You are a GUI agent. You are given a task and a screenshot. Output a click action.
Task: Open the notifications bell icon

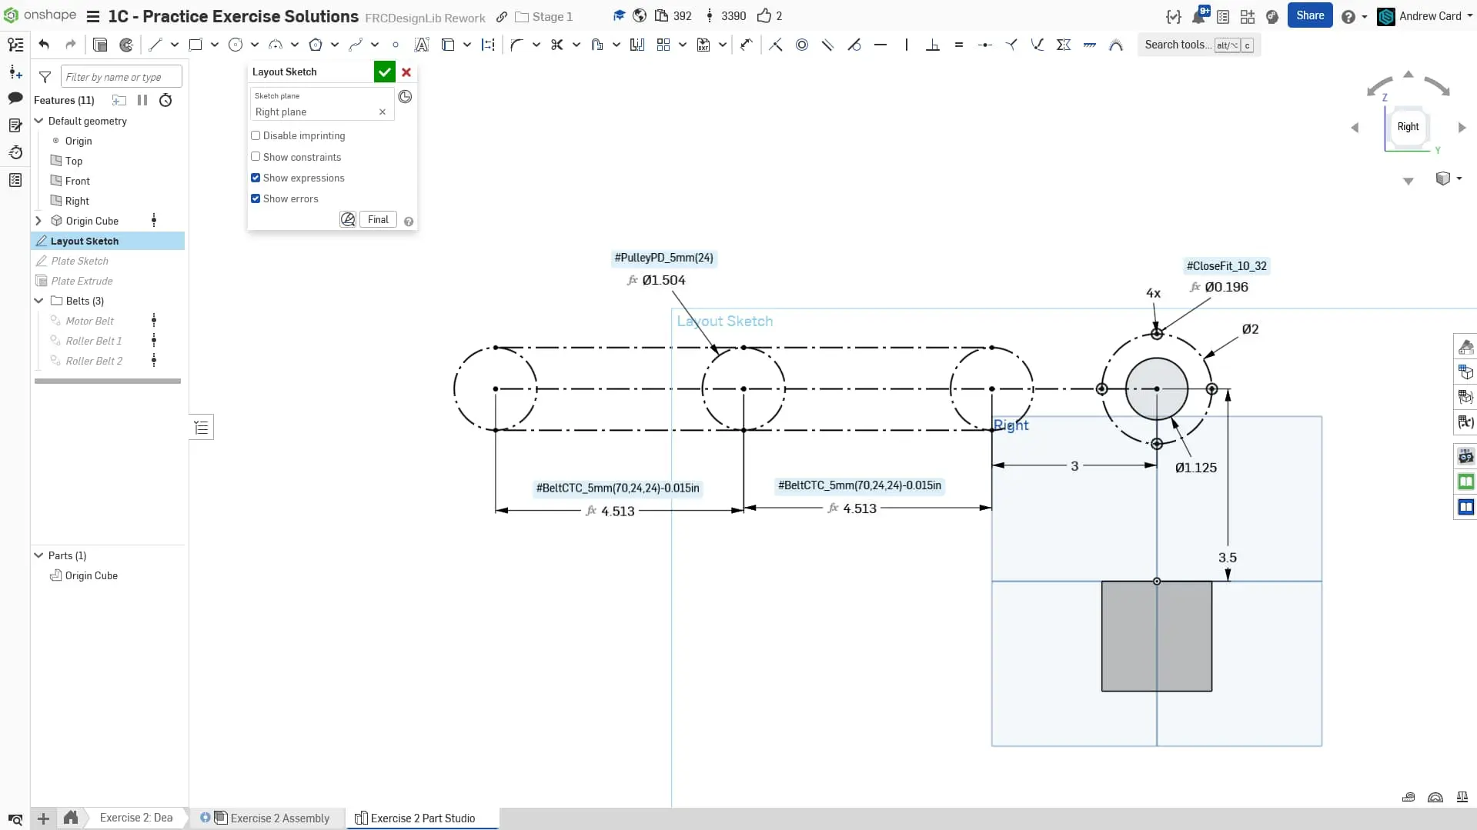click(1198, 16)
